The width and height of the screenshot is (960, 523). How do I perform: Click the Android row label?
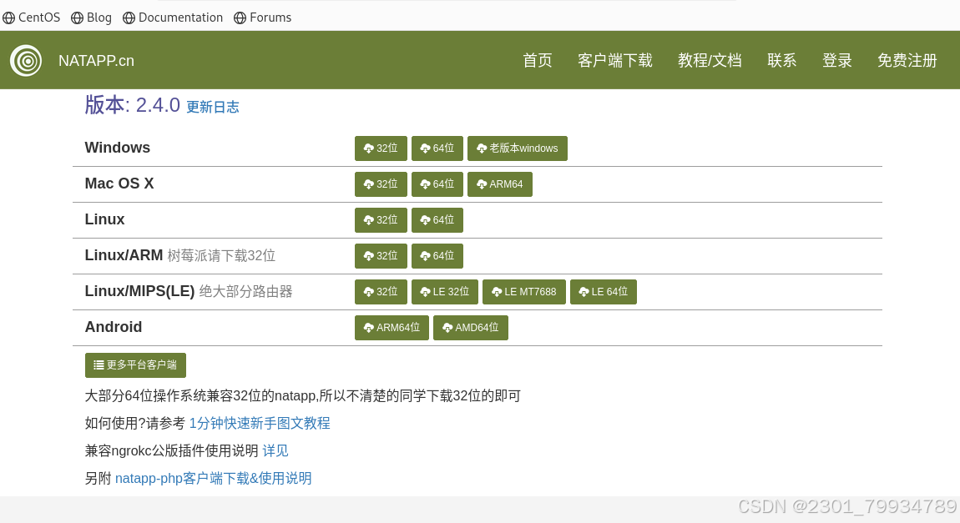click(x=114, y=327)
